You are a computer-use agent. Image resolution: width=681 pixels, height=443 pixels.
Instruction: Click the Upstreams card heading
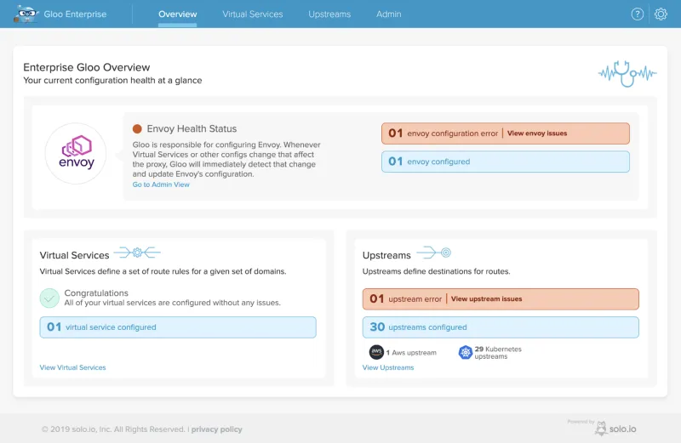(x=386, y=255)
